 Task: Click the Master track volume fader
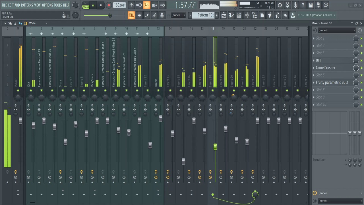20,121
